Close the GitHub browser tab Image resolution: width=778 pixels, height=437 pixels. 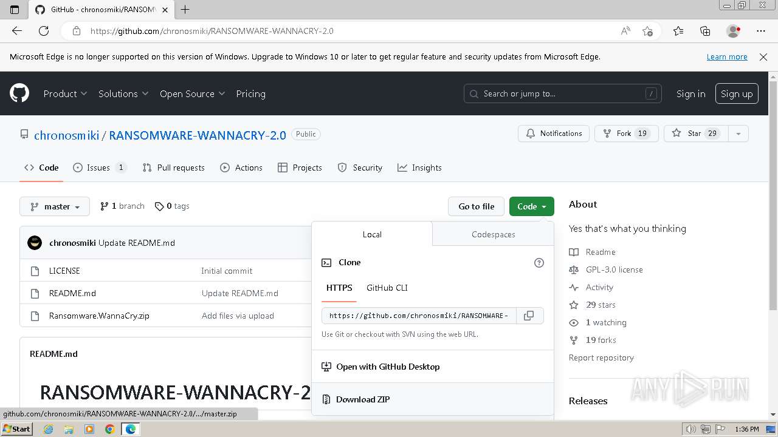tap(165, 10)
